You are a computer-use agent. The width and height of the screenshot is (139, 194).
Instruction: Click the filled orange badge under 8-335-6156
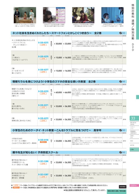[x=43, y=142]
